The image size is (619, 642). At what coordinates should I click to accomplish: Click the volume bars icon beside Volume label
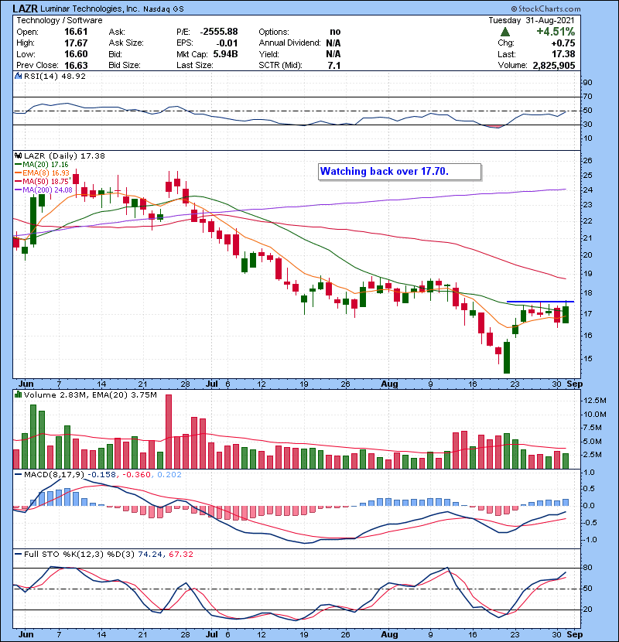click(x=18, y=394)
